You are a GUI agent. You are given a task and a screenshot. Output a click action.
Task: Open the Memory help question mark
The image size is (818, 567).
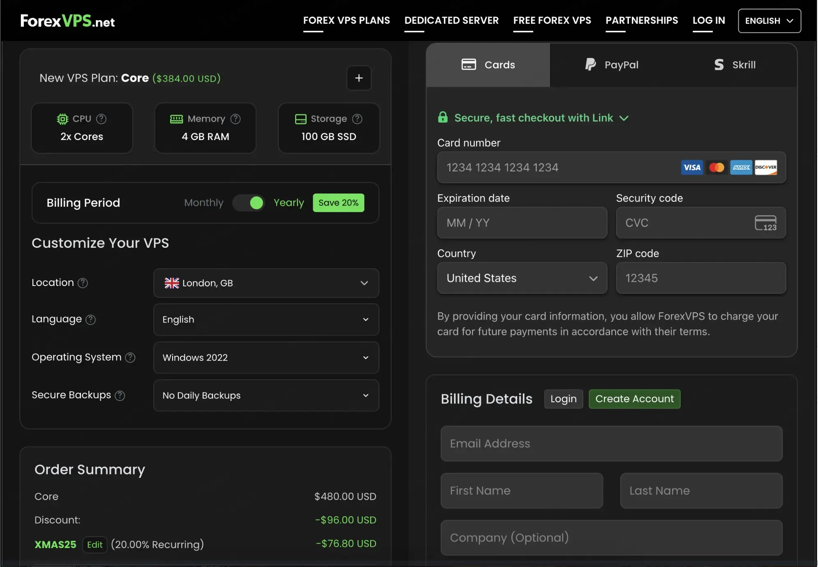(236, 119)
